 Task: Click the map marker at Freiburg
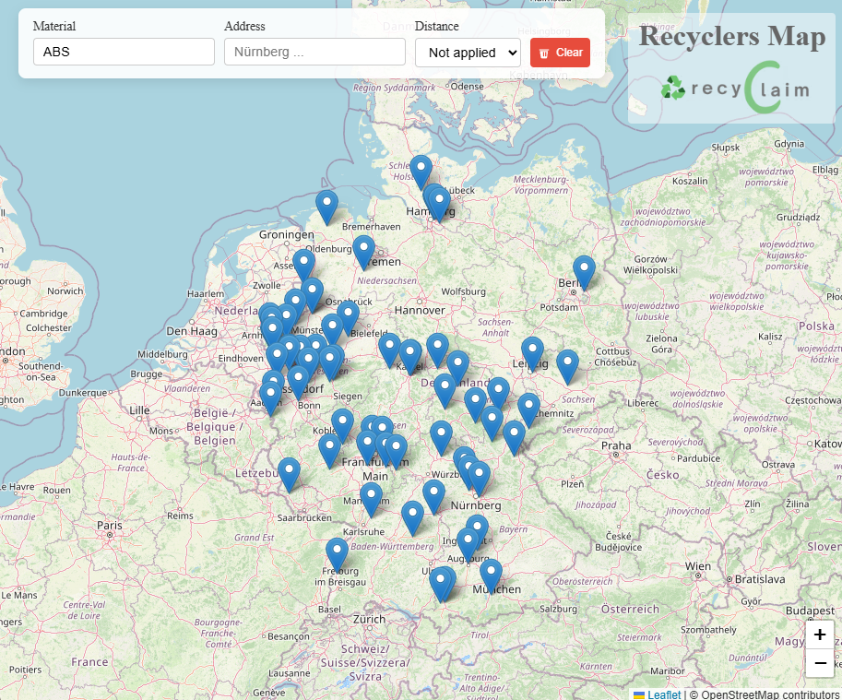pos(337,555)
